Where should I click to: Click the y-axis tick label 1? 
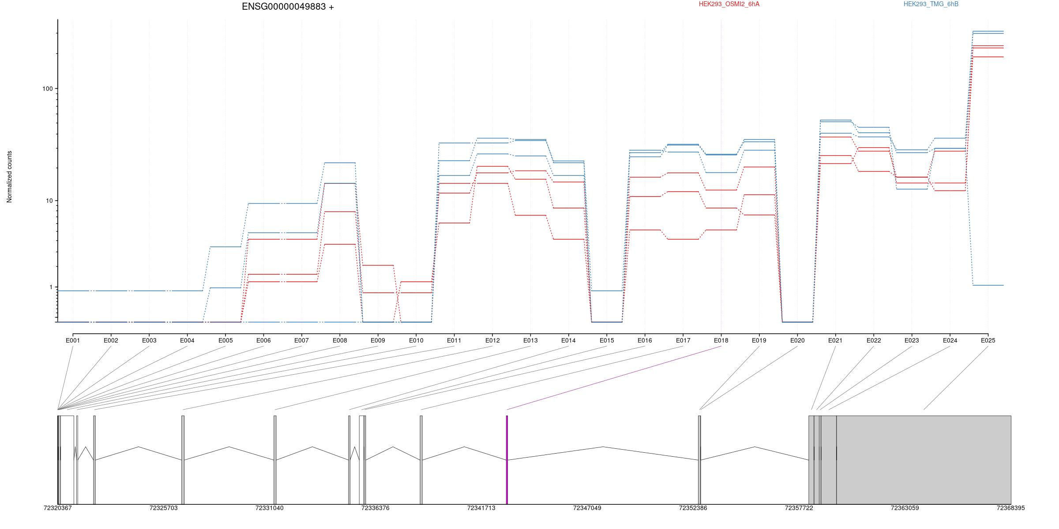[51, 287]
